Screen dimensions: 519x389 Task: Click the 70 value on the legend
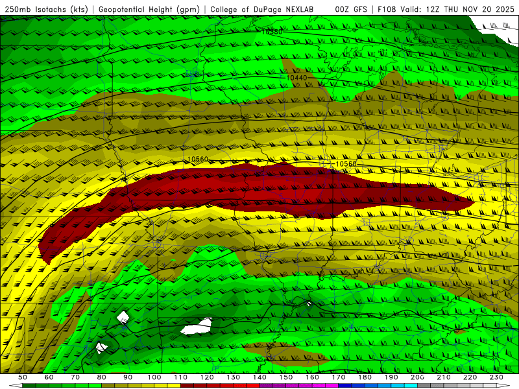(75, 377)
